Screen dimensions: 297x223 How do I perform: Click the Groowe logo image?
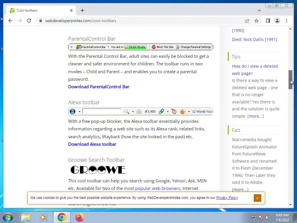(98, 170)
